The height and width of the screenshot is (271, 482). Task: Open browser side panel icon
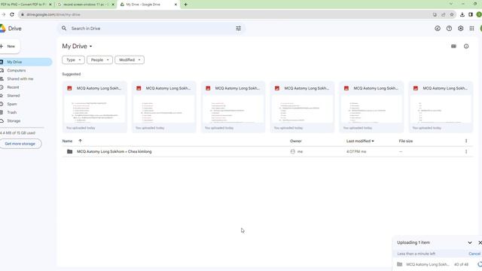pyautogui.click(x=470, y=14)
